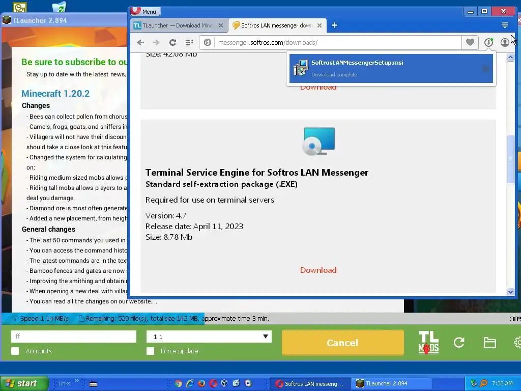Open the Opera Menu button
The width and height of the screenshot is (521, 391).
point(145,12)
